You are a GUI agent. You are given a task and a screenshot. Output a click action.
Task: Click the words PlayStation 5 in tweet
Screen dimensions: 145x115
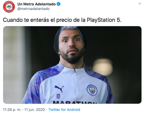click(x=104, y=20)
